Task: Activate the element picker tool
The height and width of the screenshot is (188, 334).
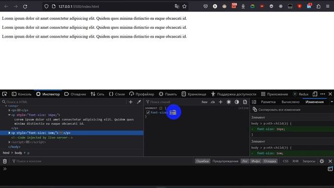Action: click(x=5, y=94)
